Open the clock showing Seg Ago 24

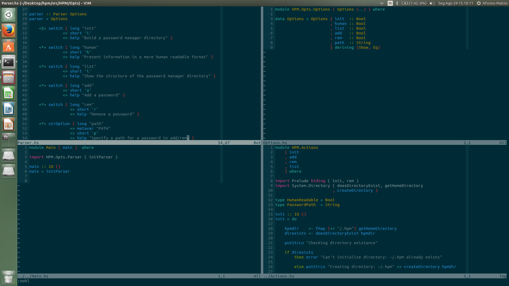click(x=455, y=3)
